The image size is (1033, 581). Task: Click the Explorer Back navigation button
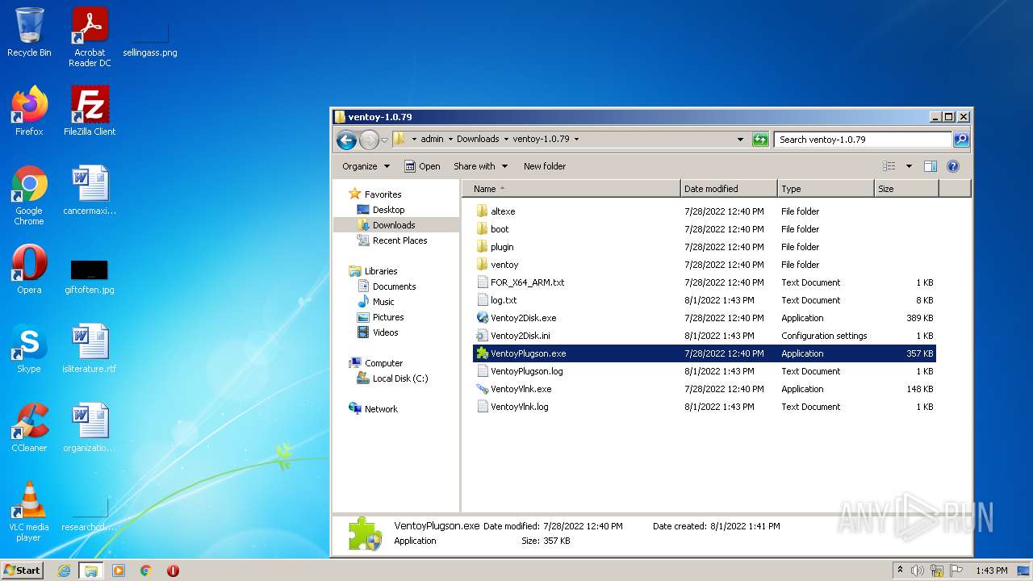point(347,140)
